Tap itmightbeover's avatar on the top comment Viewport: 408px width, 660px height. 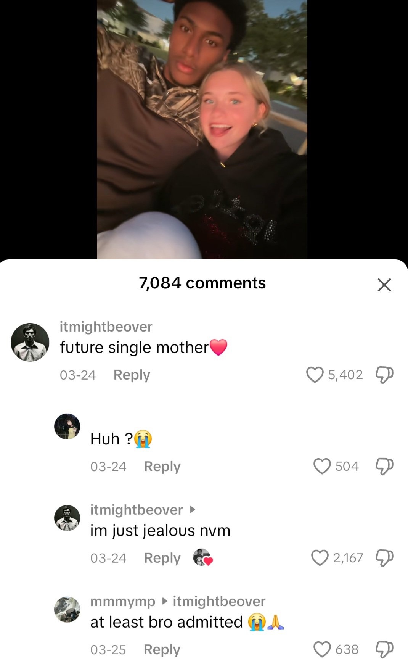[x=30, y=342]
